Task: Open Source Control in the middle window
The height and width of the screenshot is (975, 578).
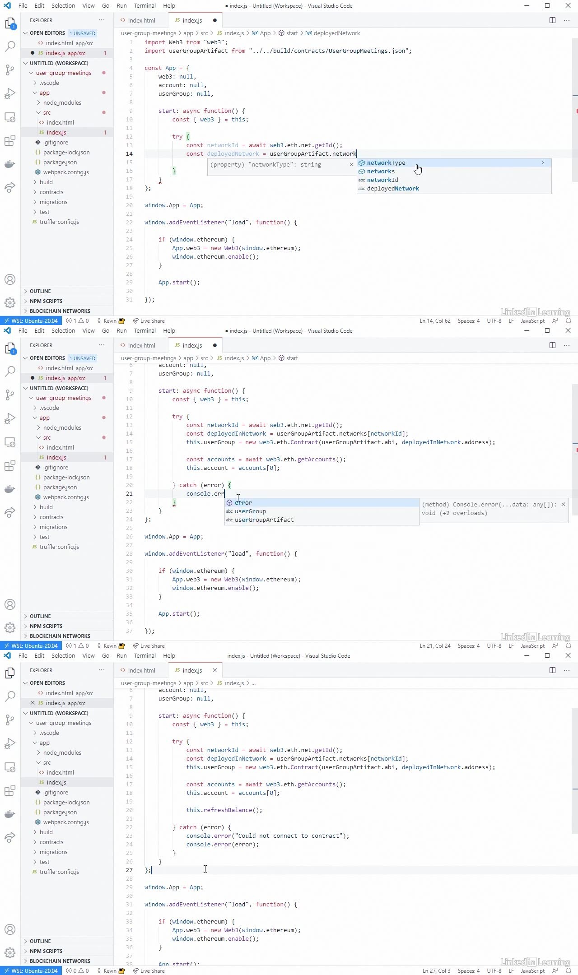Action: [10, 395]
